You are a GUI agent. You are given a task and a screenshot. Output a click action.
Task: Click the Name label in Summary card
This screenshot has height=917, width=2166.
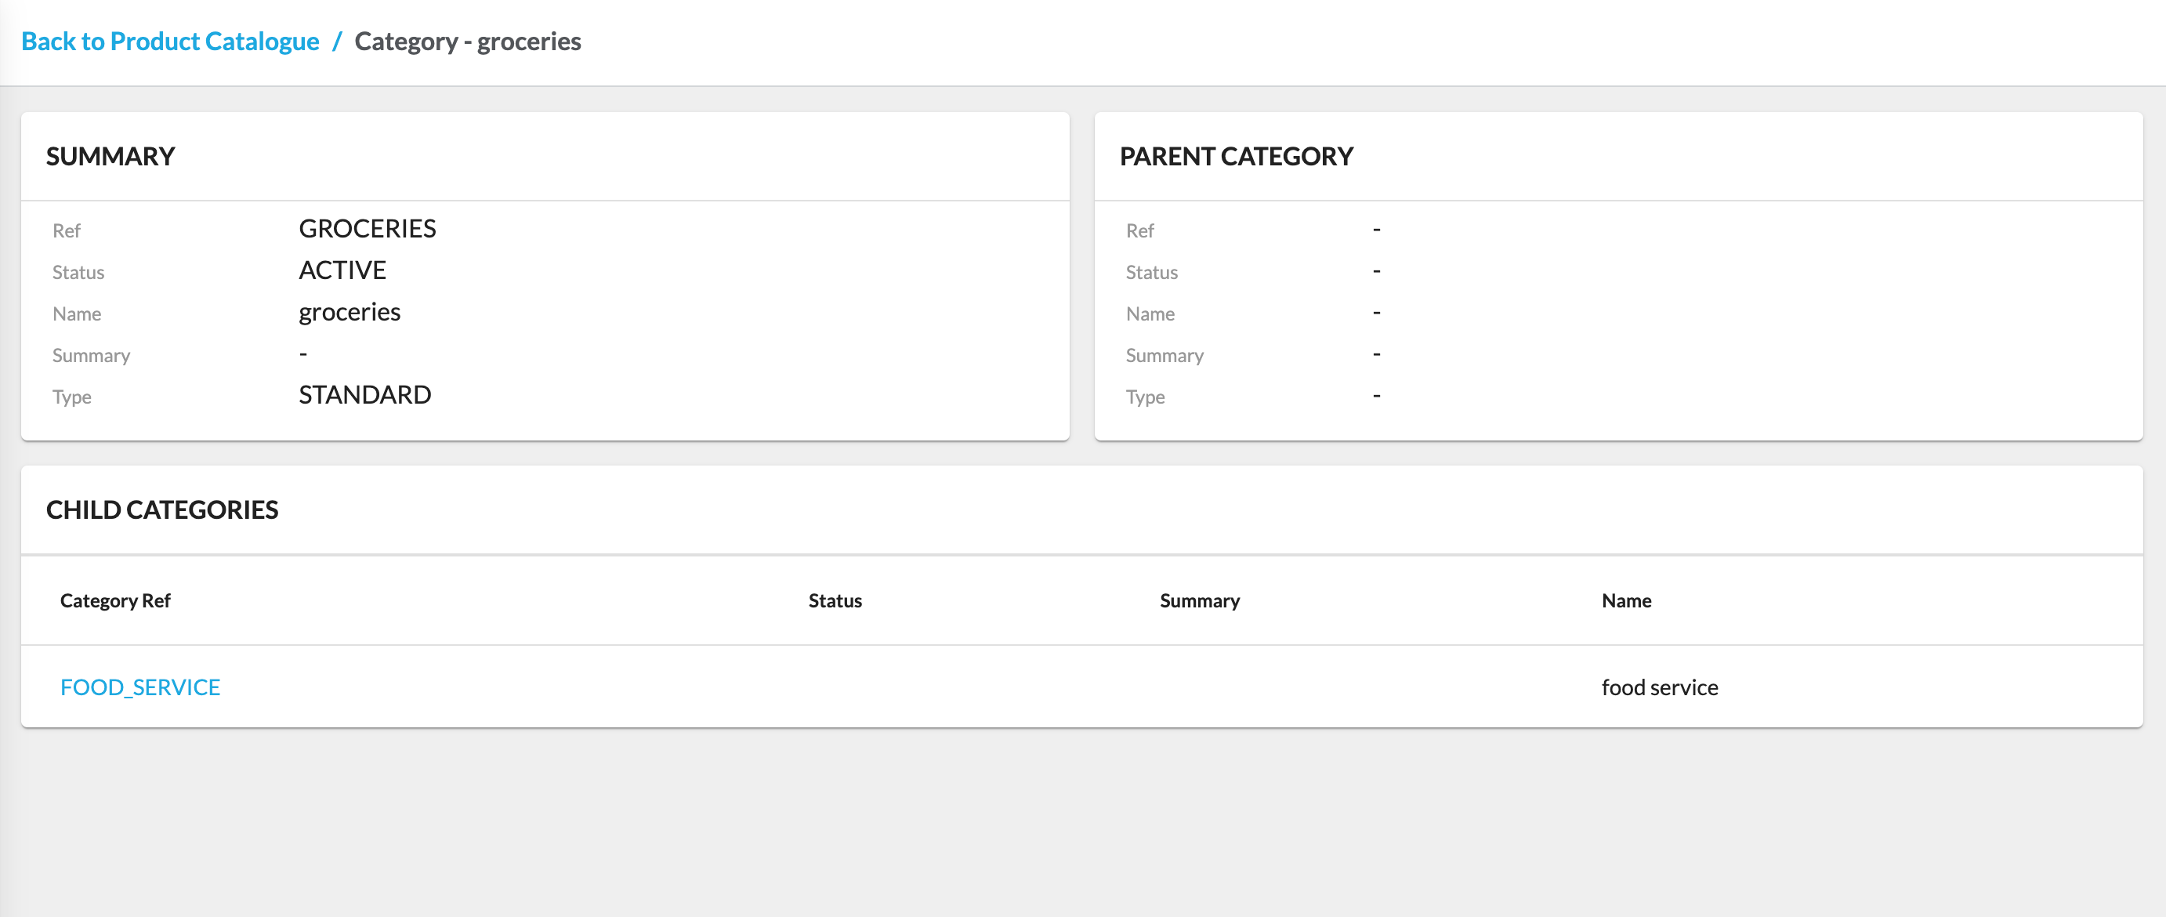click(77, 314)
